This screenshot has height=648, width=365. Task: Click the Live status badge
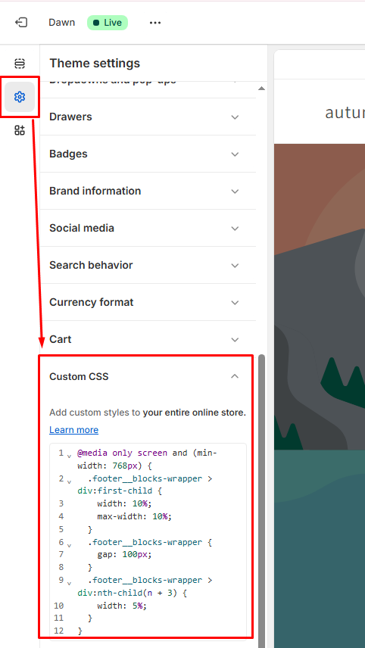pyautogui.click(x=108, y=23)
